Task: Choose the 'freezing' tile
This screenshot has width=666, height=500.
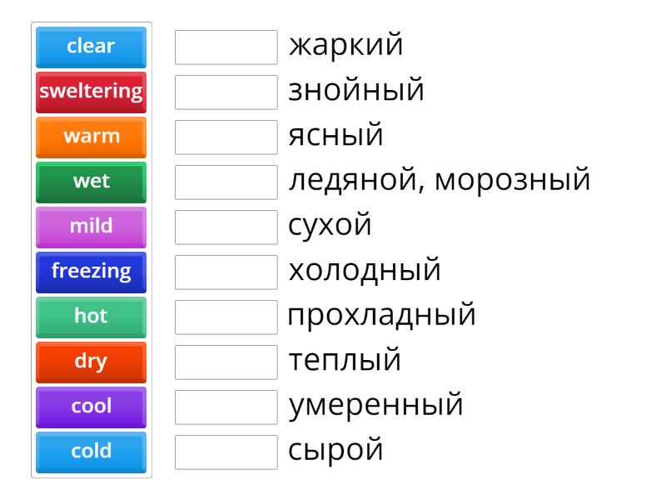Action: point(91,271)
